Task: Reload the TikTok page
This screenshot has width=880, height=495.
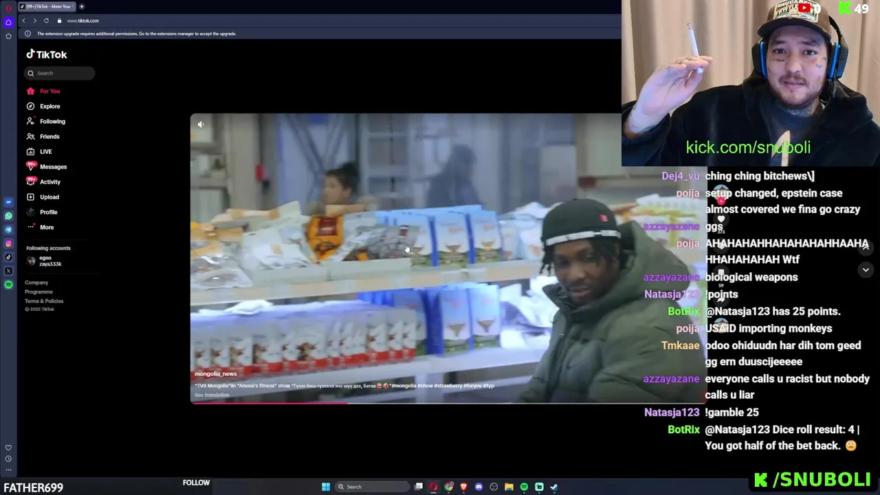Action: pos(46,21)
